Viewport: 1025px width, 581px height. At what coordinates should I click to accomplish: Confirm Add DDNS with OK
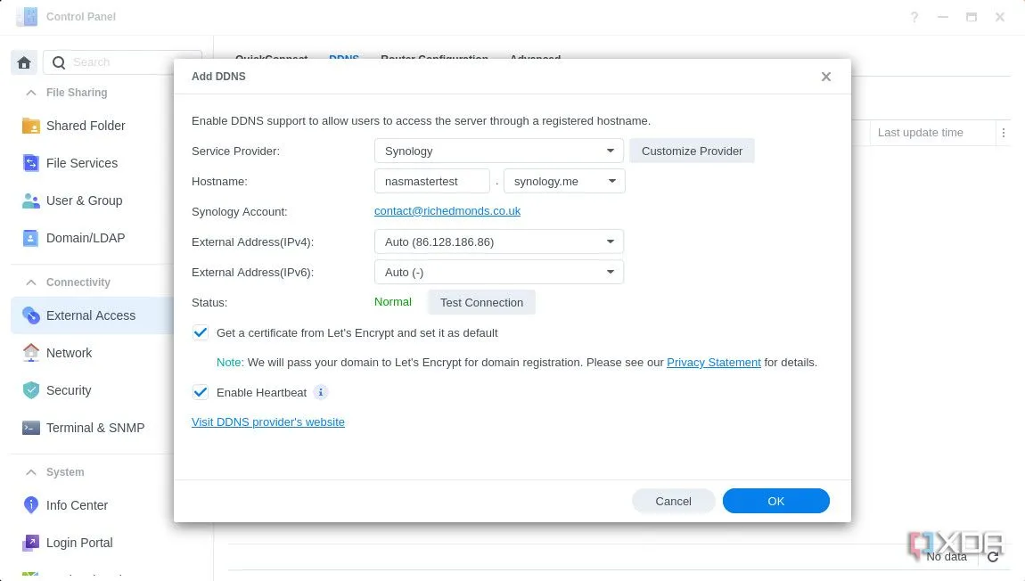tap(776, 502)
